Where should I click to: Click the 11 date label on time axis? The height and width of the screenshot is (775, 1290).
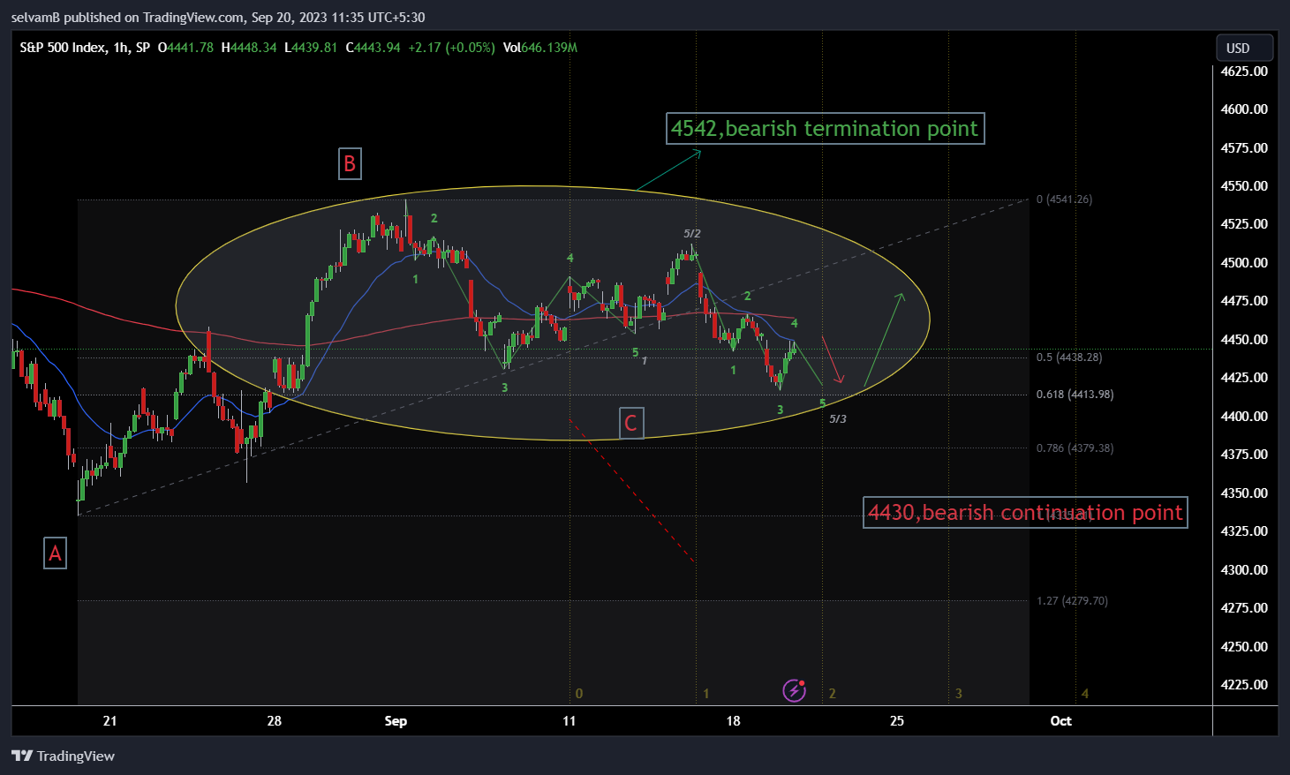pos(570,721)
